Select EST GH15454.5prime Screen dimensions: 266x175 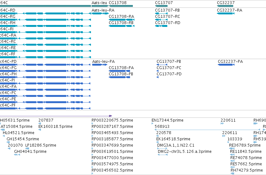pyautogui.click(x=23, y=139)
